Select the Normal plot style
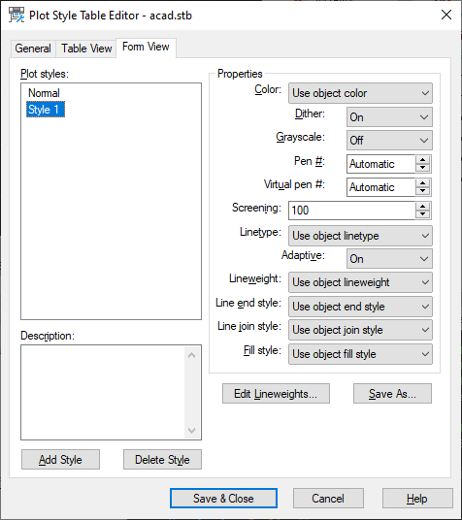 44,93
